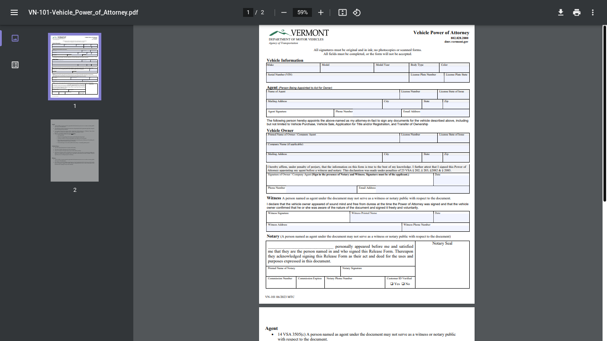
Task: Show document outline view in sidebar
Action: [x=15, y=65]
